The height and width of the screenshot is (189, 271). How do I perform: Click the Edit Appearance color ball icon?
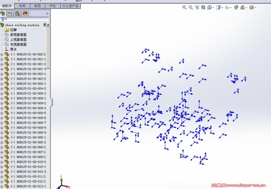click(236, 7)
